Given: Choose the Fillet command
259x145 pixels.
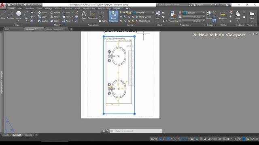Looking at the screenshot, I should pyautogui.click(x=66, y=17).
